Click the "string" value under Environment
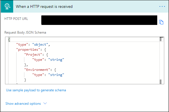The height and width of the screenshot is (112, 169). [x=56, y=75]
